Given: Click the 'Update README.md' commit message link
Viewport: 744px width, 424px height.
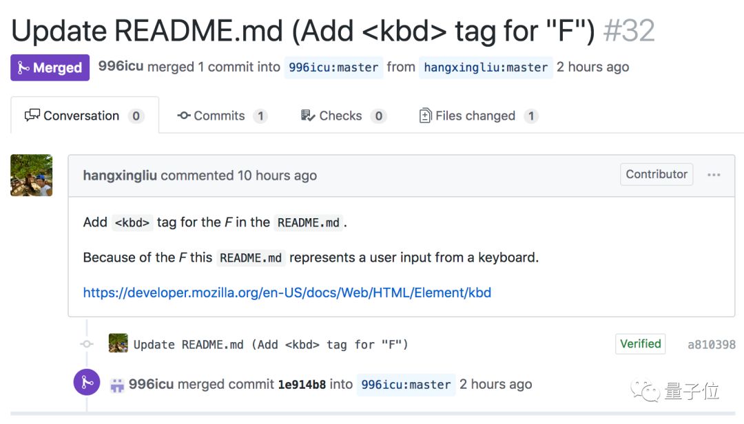Looking at the screenshot, I should [x=271, y=344].
